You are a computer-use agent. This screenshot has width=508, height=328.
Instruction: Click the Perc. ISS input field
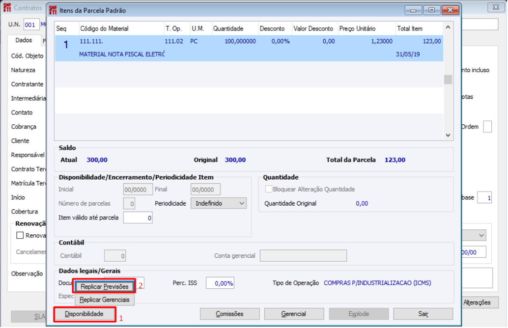click(x=220, y=283)
